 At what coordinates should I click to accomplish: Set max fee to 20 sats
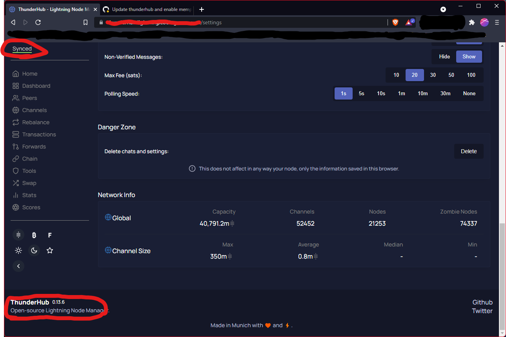pyautogui.click(x=415, y=75)
